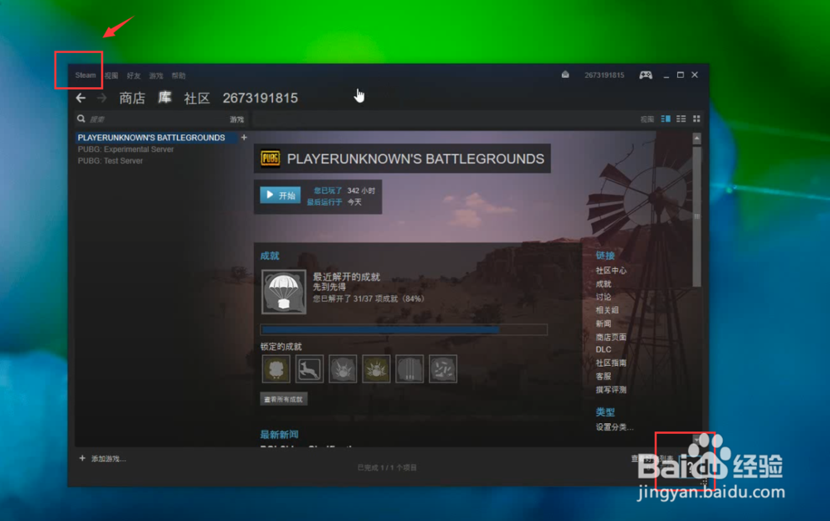Viewport: 830px width, 521px height.
Task: Click the 添加游戏... button
Action: point(103,459)
